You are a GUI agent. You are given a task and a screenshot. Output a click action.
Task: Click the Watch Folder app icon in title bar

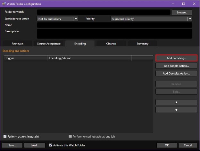(x=4, y=4)
